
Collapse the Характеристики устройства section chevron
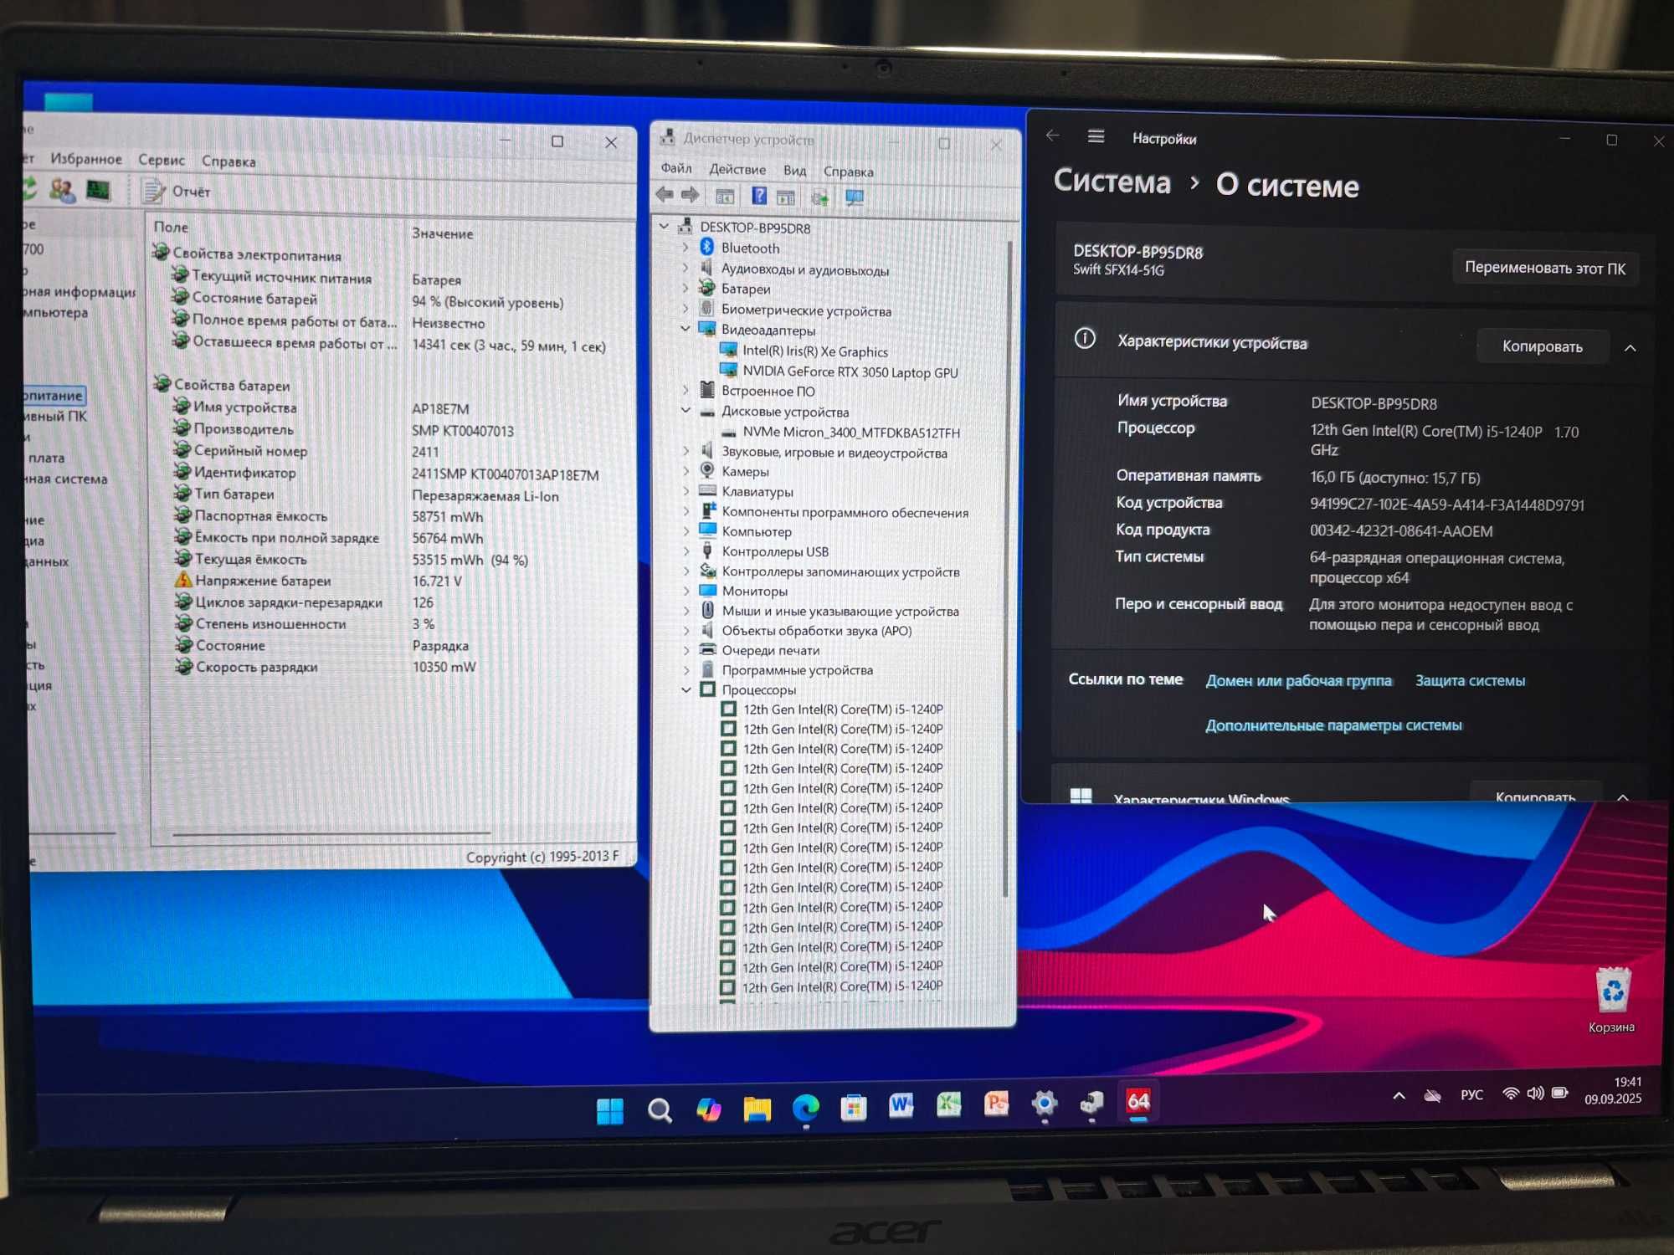point(1630,347)
